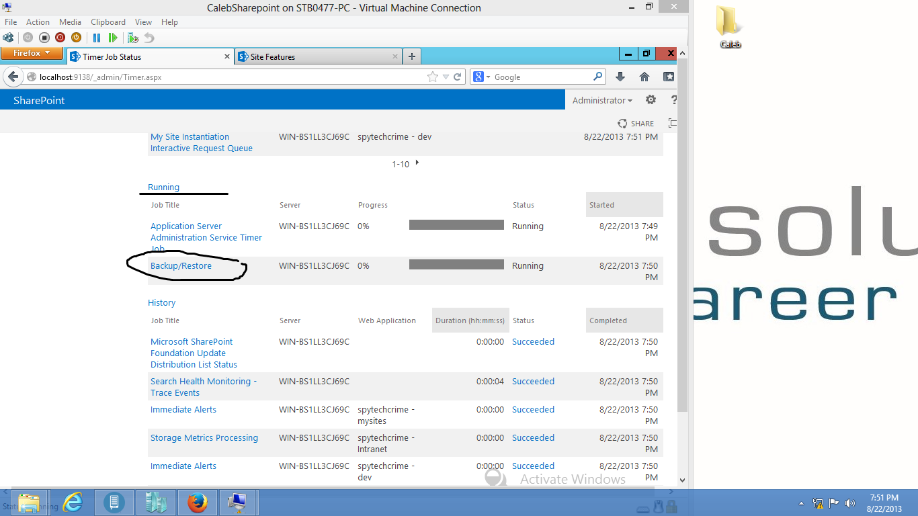Click the Firefox back arrow button

[13, 77]
